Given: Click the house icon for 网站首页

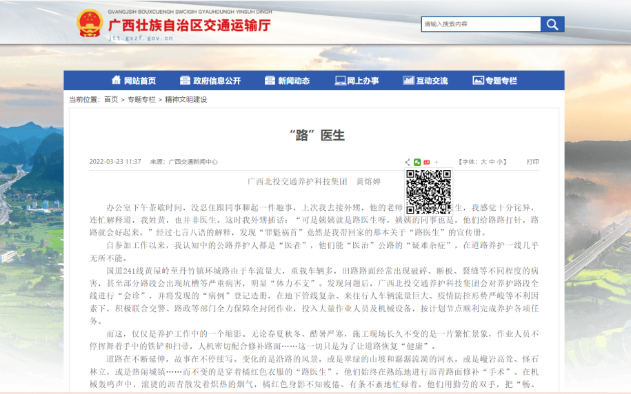Looking at the screenshot, I should coord(114,81).
